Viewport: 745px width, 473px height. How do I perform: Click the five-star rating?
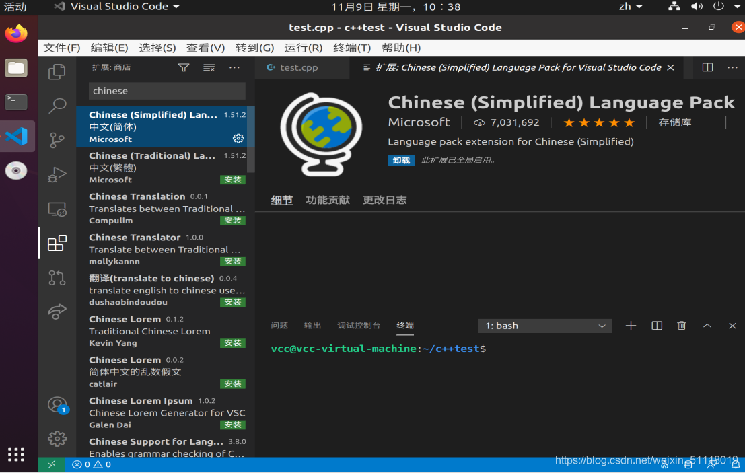coord(599,123)
